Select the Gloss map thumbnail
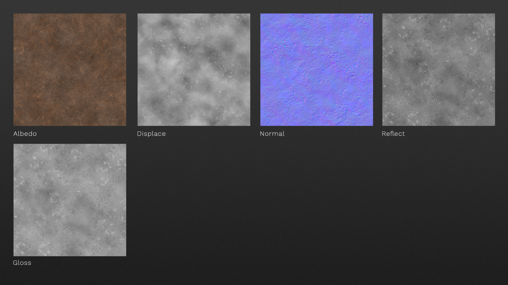Screen dimensions: 508x285 70,200
